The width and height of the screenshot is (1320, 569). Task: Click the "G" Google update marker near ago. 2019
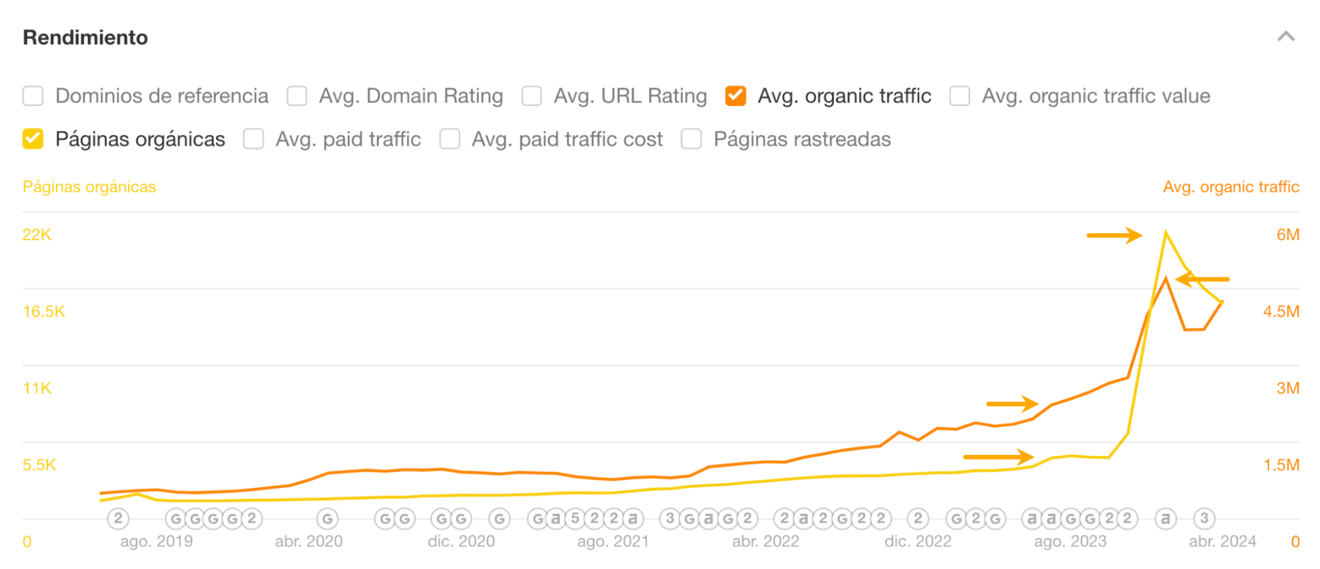click(x=176, y=519)
